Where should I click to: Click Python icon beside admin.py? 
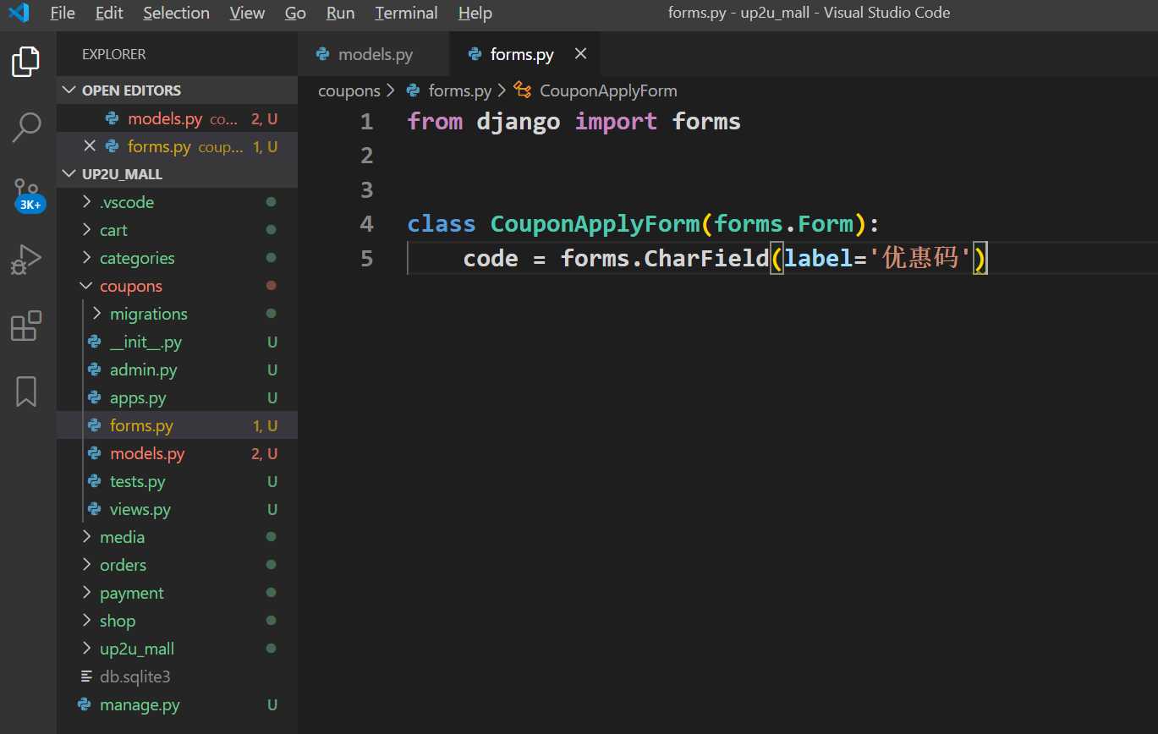[95, 370]
